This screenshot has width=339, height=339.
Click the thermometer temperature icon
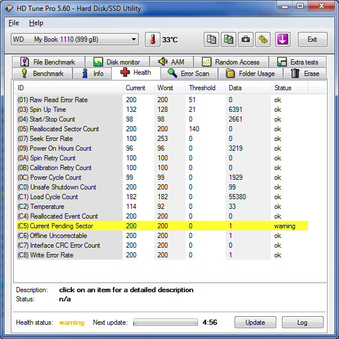click(152, 39)
